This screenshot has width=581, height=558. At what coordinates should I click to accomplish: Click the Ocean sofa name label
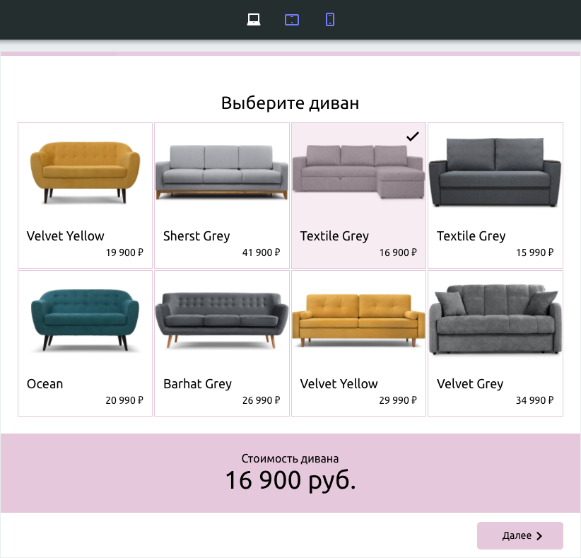pos(45,384)
